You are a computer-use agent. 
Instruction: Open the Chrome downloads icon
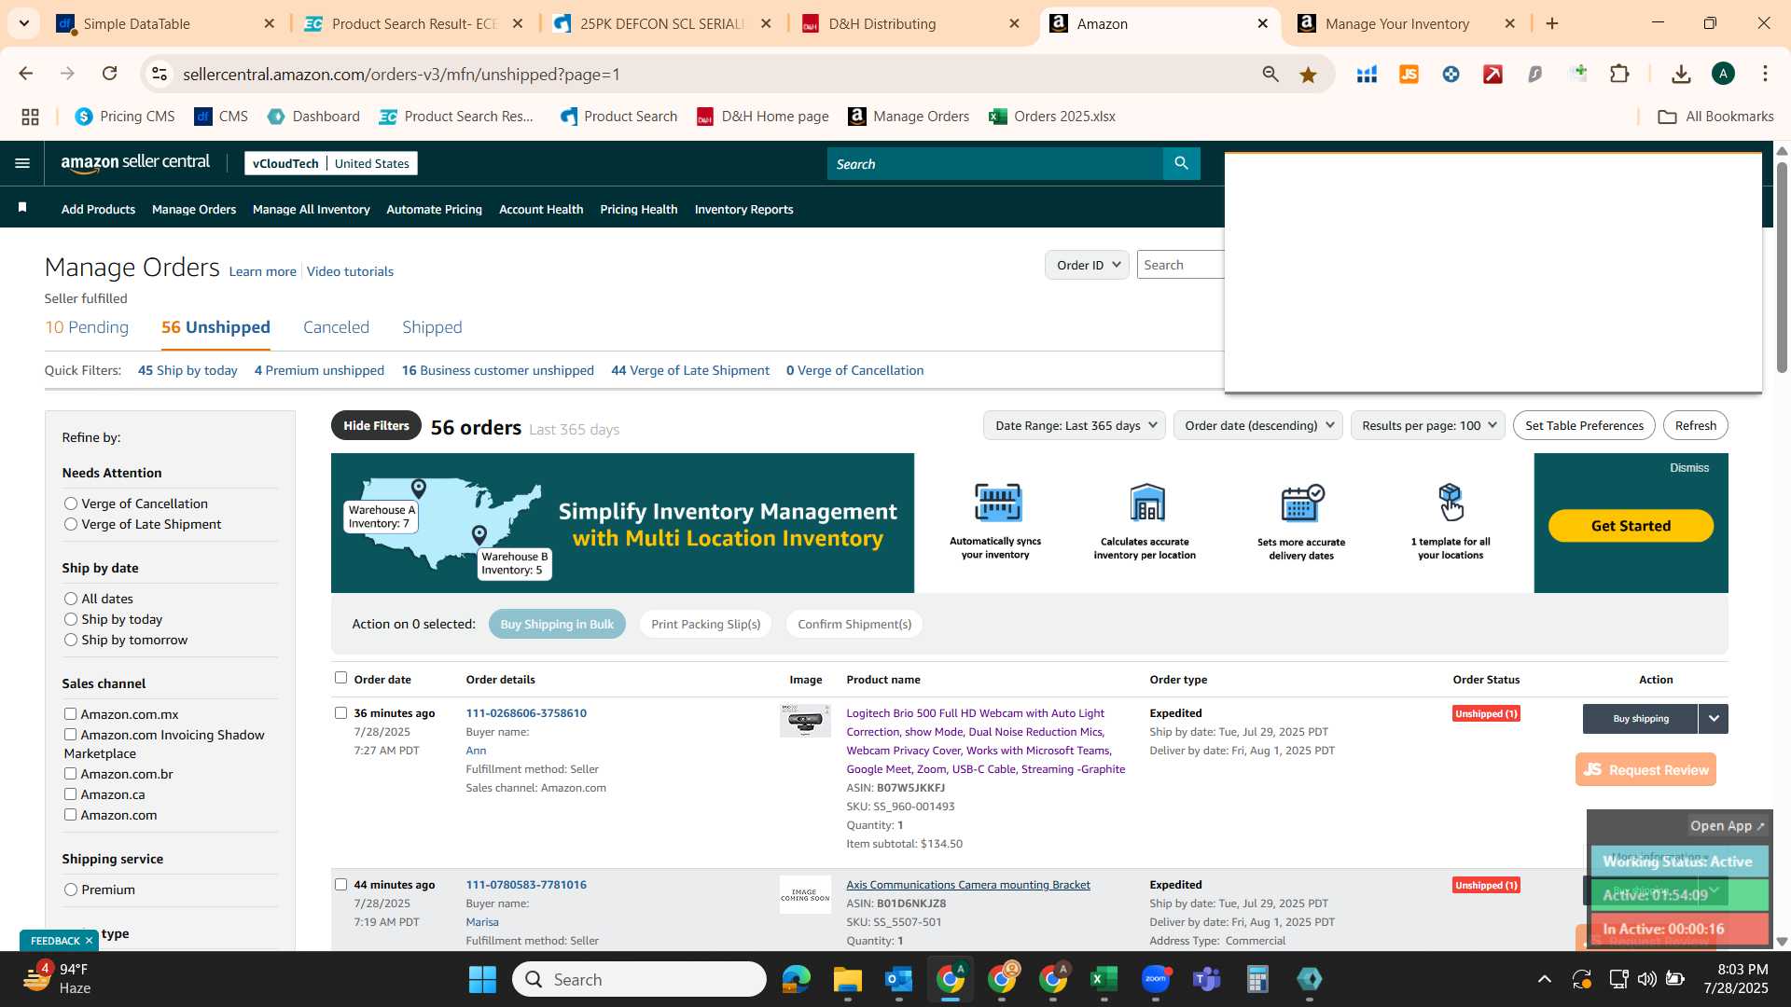point(1681,74)
